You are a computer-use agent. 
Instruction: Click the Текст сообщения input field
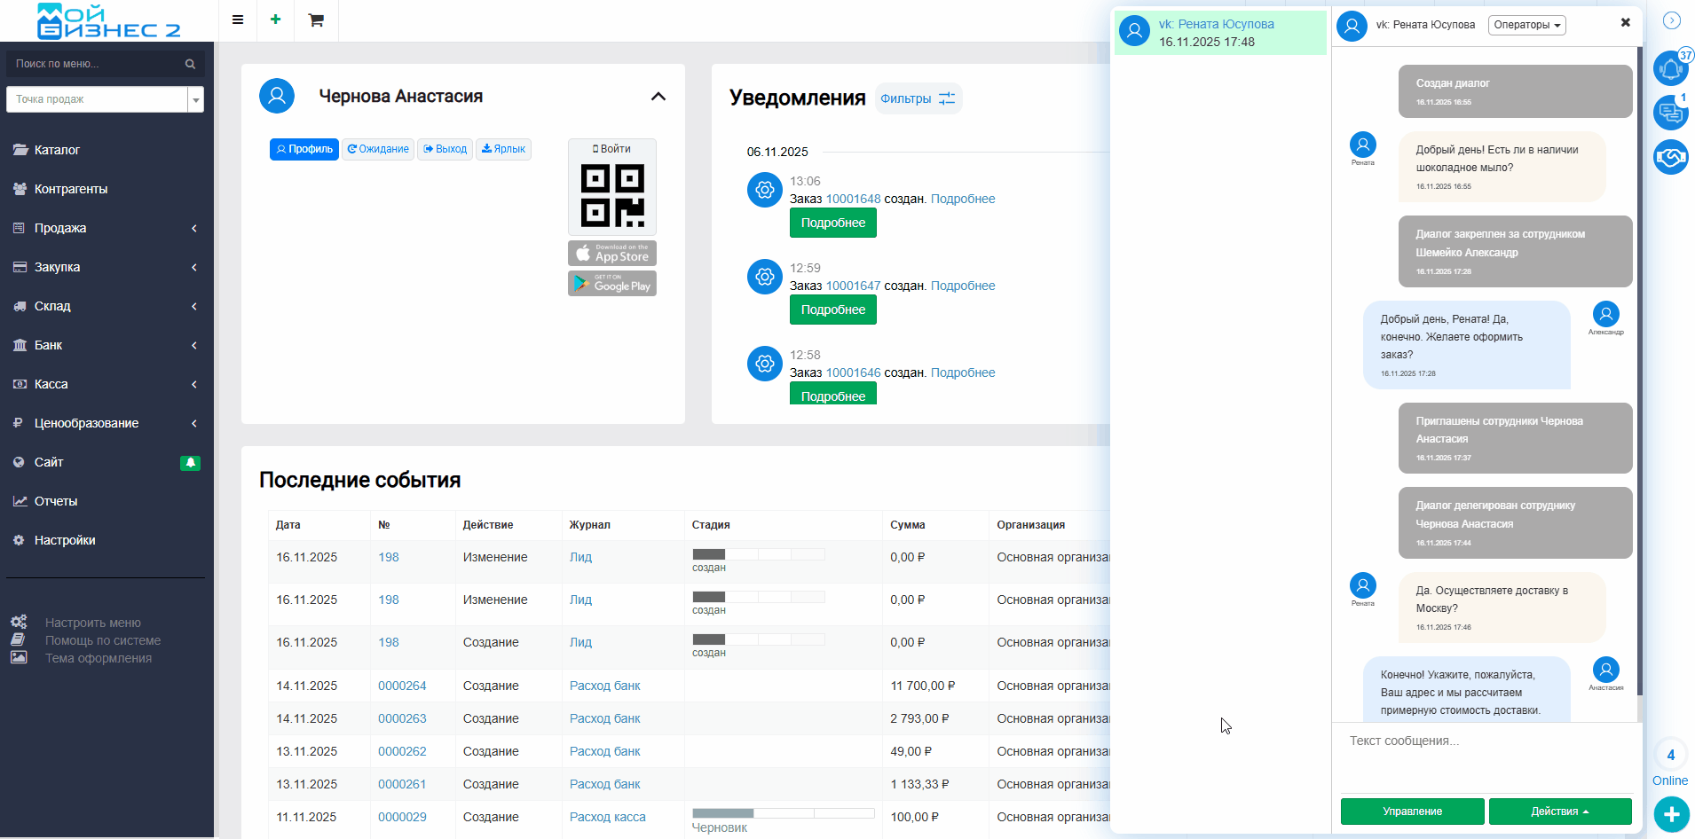[x=1486, y=754]
